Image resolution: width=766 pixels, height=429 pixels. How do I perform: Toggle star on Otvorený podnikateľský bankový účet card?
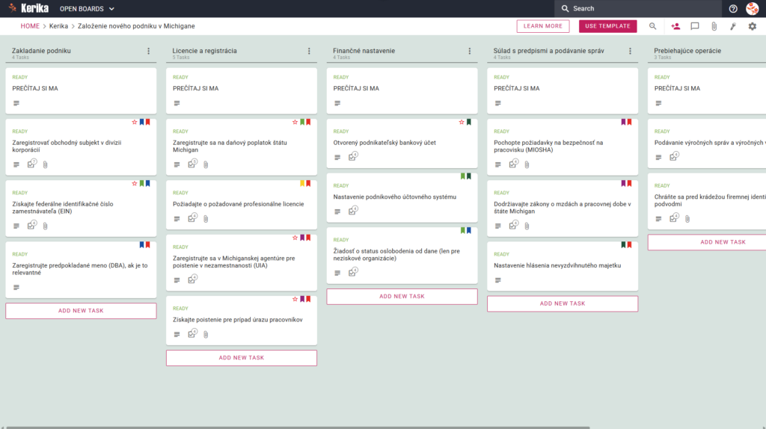462,122
